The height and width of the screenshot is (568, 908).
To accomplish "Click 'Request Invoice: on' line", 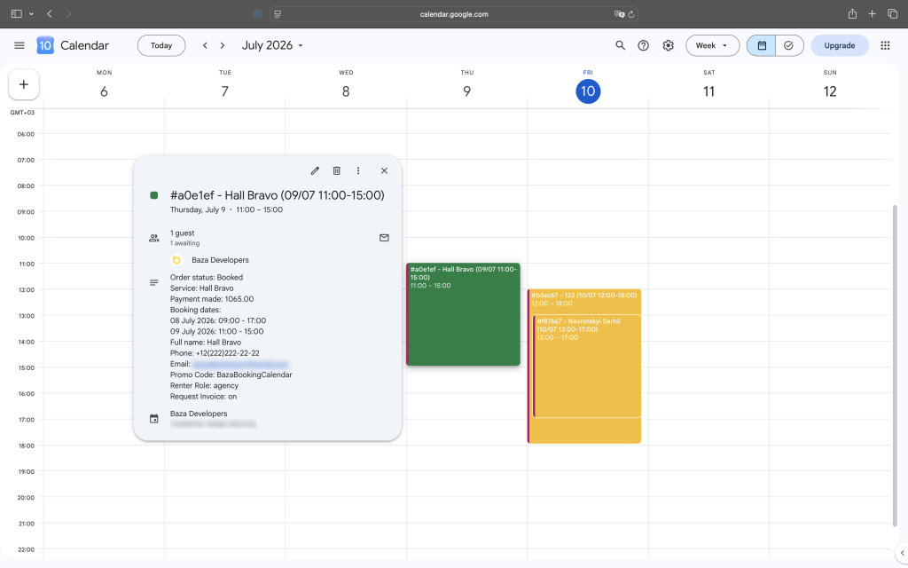I will tap(203, 397).
